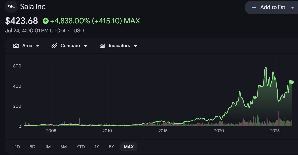This screenshot has height=155, width=298.
Task: Click the Compare lines icon
Action: [x=54, y=46]
